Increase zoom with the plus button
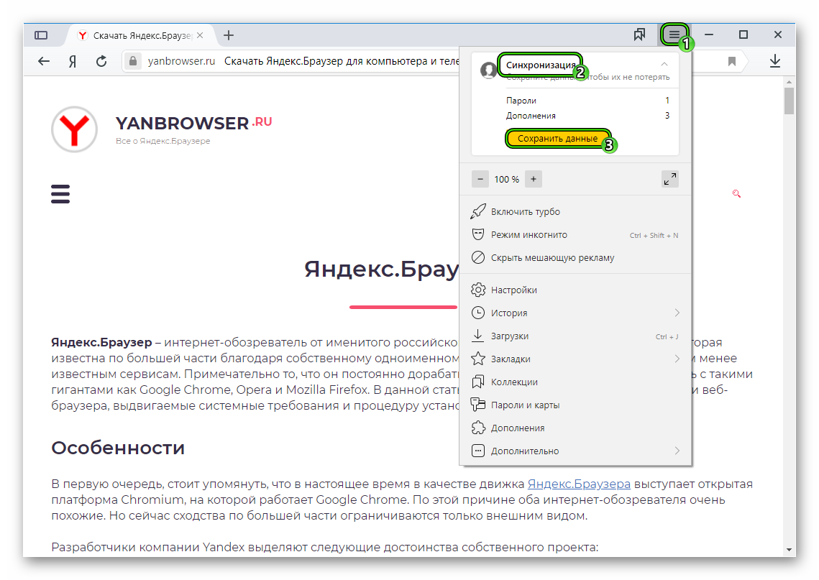The image size is (819, 580). (x=534, y=179)
